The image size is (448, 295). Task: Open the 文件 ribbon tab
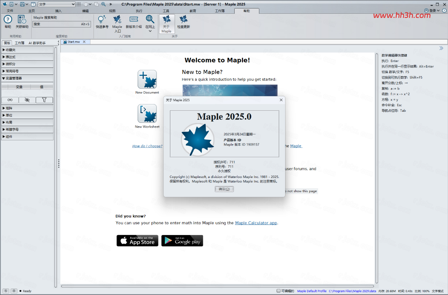click(10, 11)
